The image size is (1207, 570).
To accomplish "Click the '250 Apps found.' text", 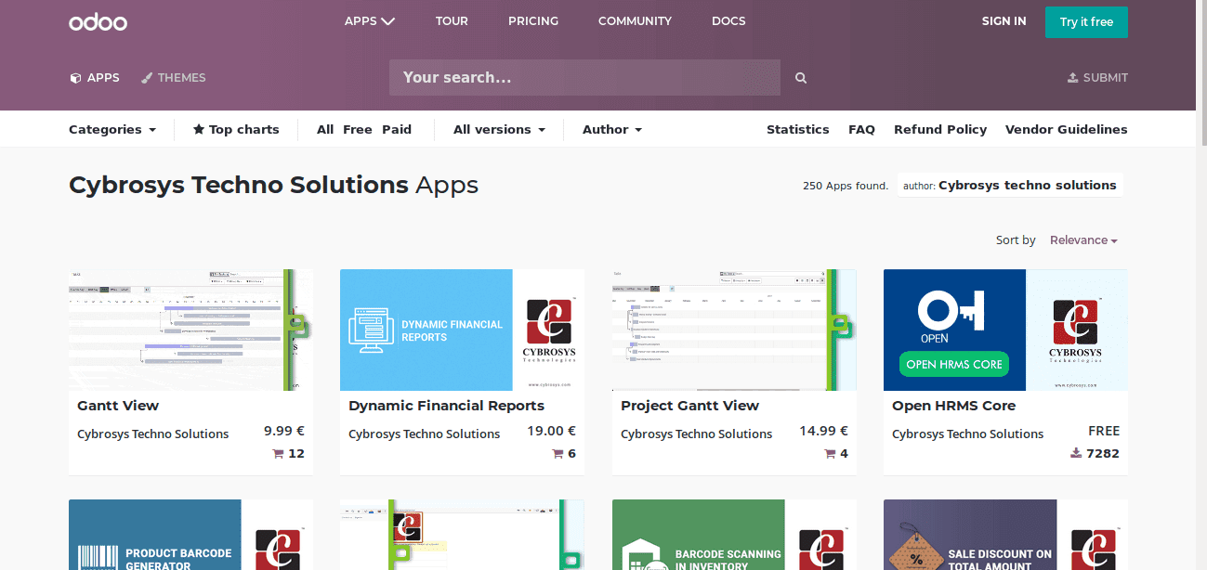I will tap(846, 186).
